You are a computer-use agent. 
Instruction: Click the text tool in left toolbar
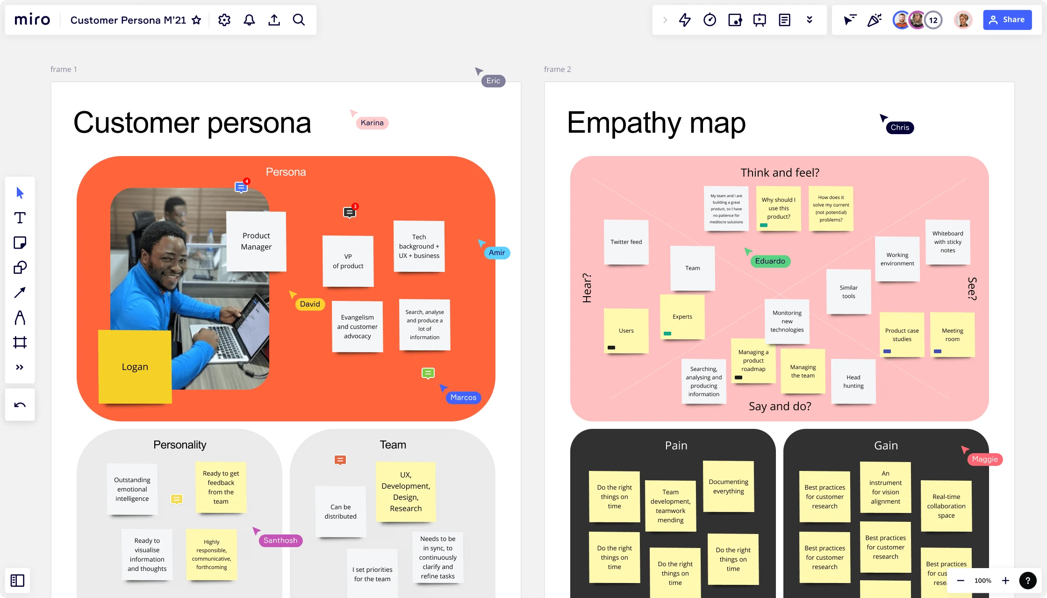point(20,218)
